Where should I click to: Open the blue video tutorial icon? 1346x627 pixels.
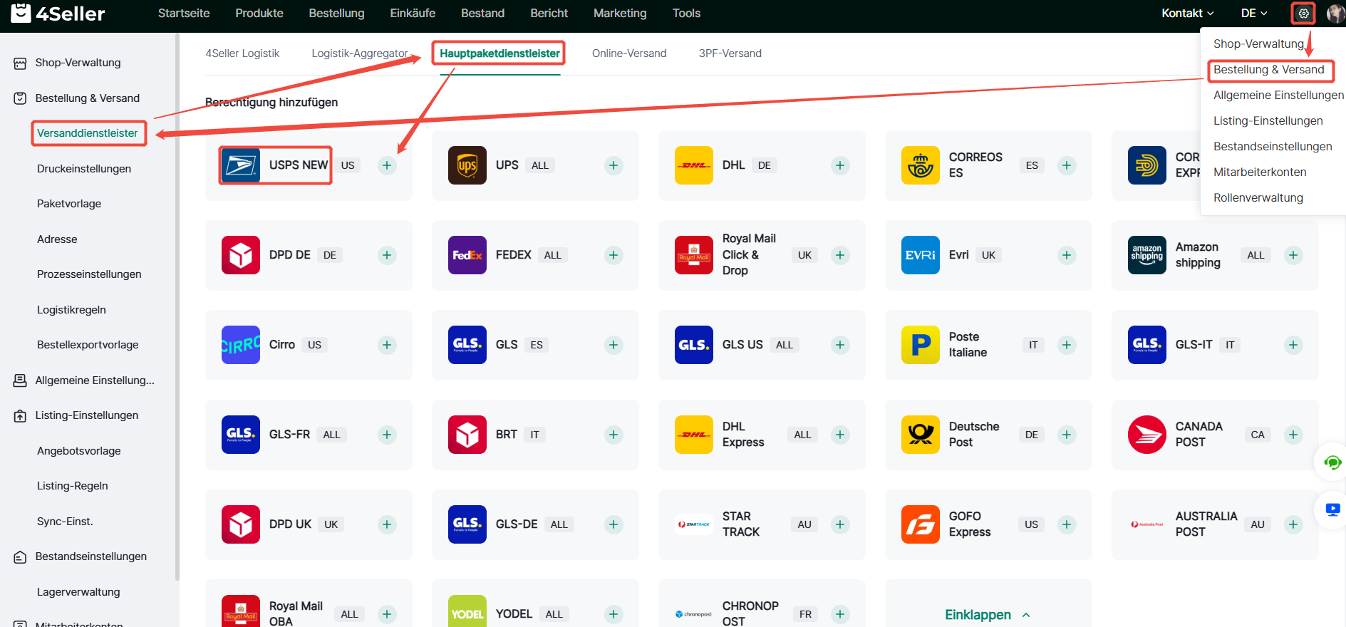(1332, 509)
